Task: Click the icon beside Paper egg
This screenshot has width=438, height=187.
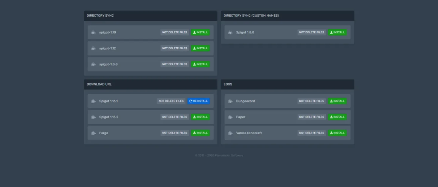Action: (230, 117)
